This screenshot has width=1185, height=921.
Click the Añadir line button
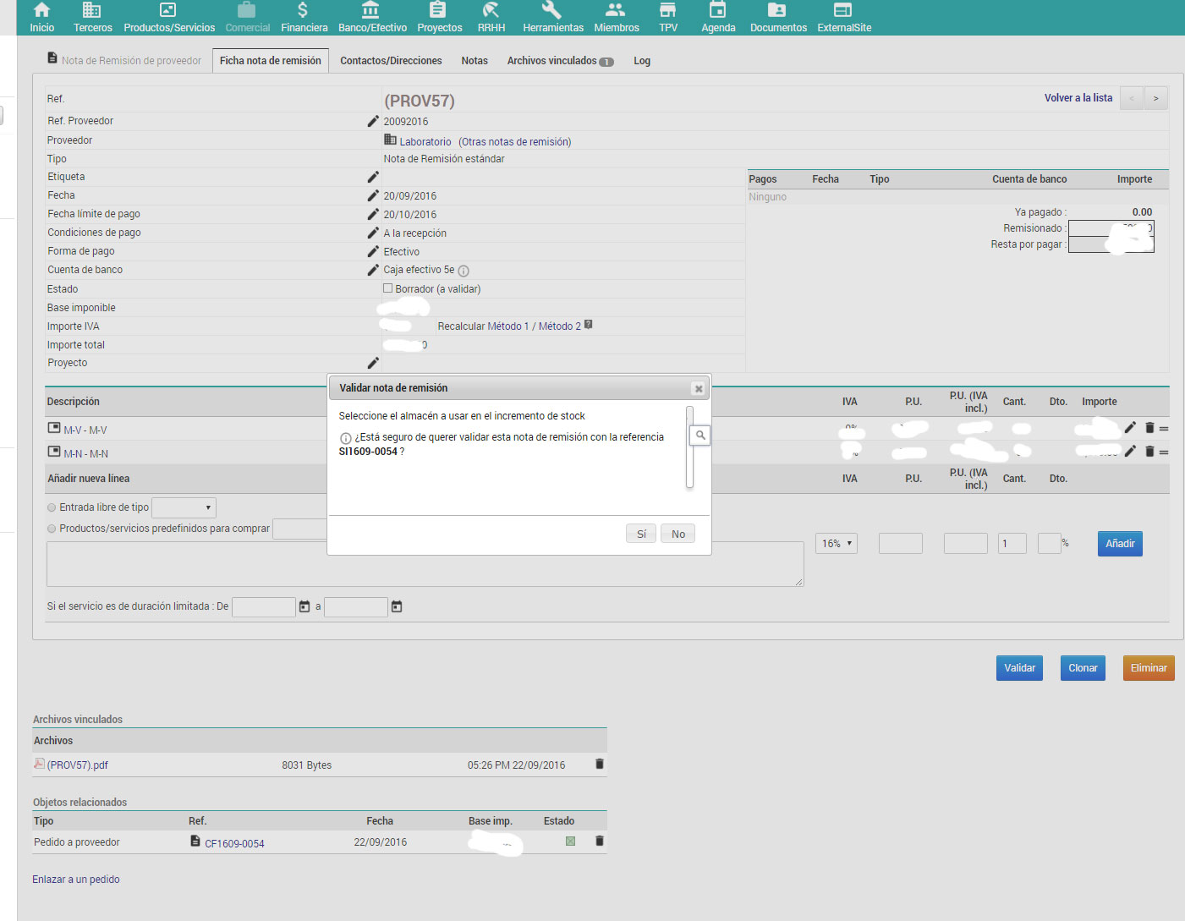click(1120, 543)
